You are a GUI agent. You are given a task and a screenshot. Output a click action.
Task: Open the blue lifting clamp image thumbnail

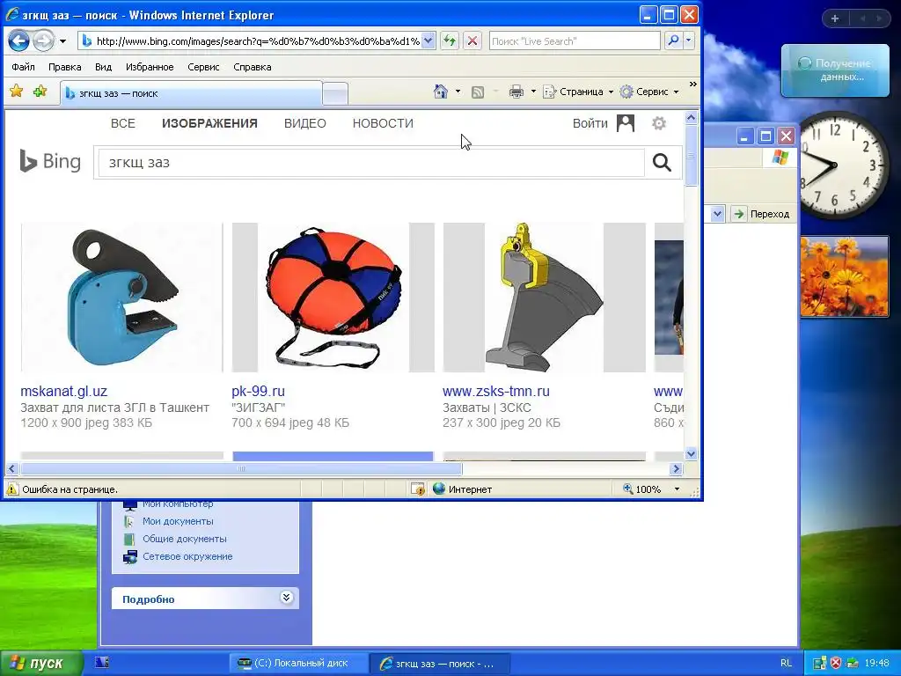121,298
